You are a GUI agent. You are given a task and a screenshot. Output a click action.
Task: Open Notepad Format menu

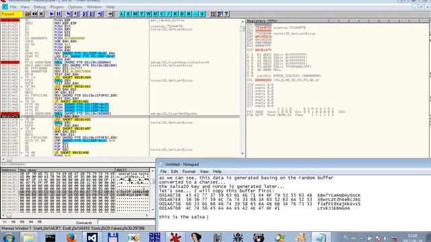tap(189, 171)
